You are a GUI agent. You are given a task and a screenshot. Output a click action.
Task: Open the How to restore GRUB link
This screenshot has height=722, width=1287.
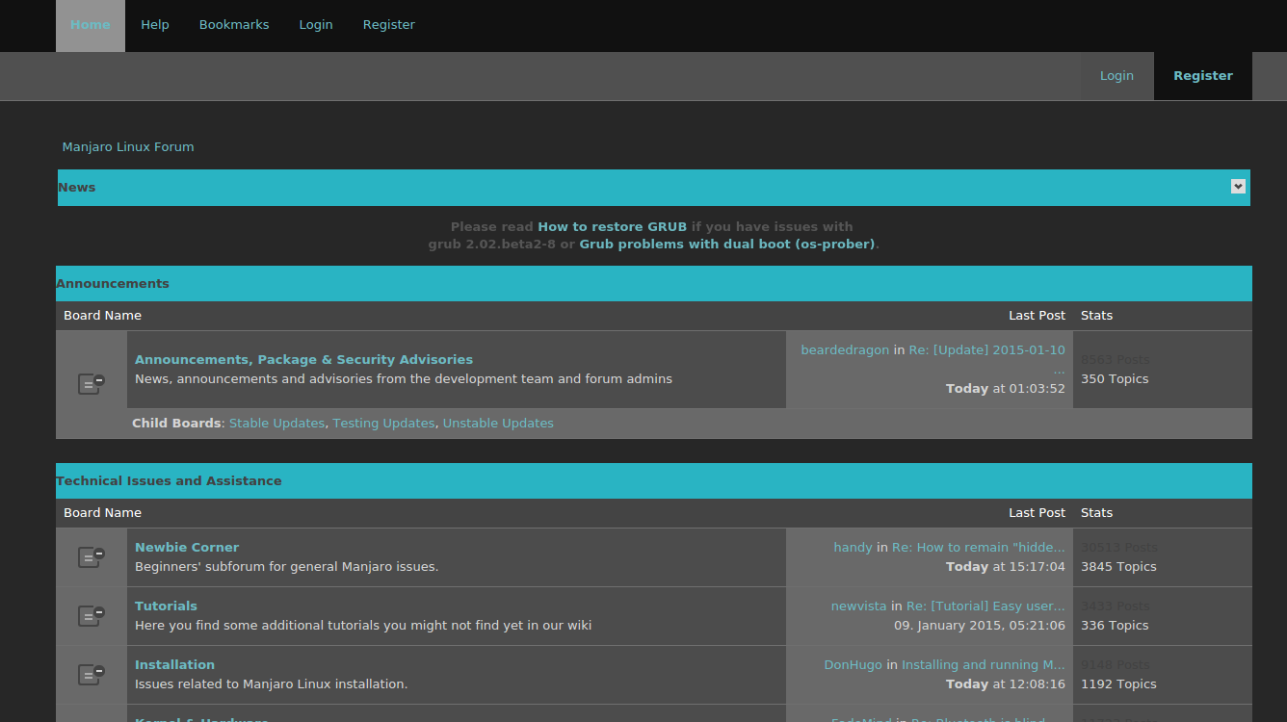[x=613, y=226]
